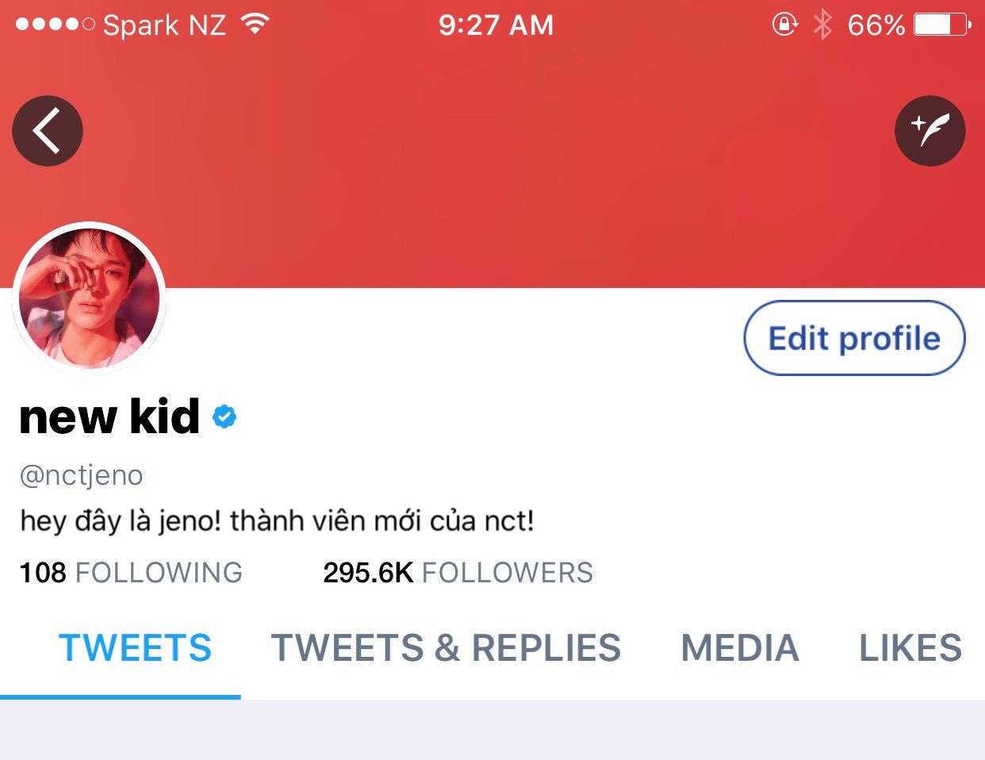Tap the rotation lock status icon

pyautogui.click(x=784, y=25)
